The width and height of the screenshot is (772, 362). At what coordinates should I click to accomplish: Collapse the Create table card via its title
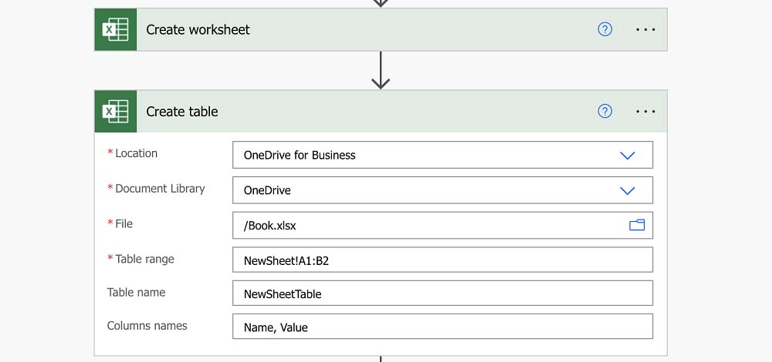click(182, 112)
